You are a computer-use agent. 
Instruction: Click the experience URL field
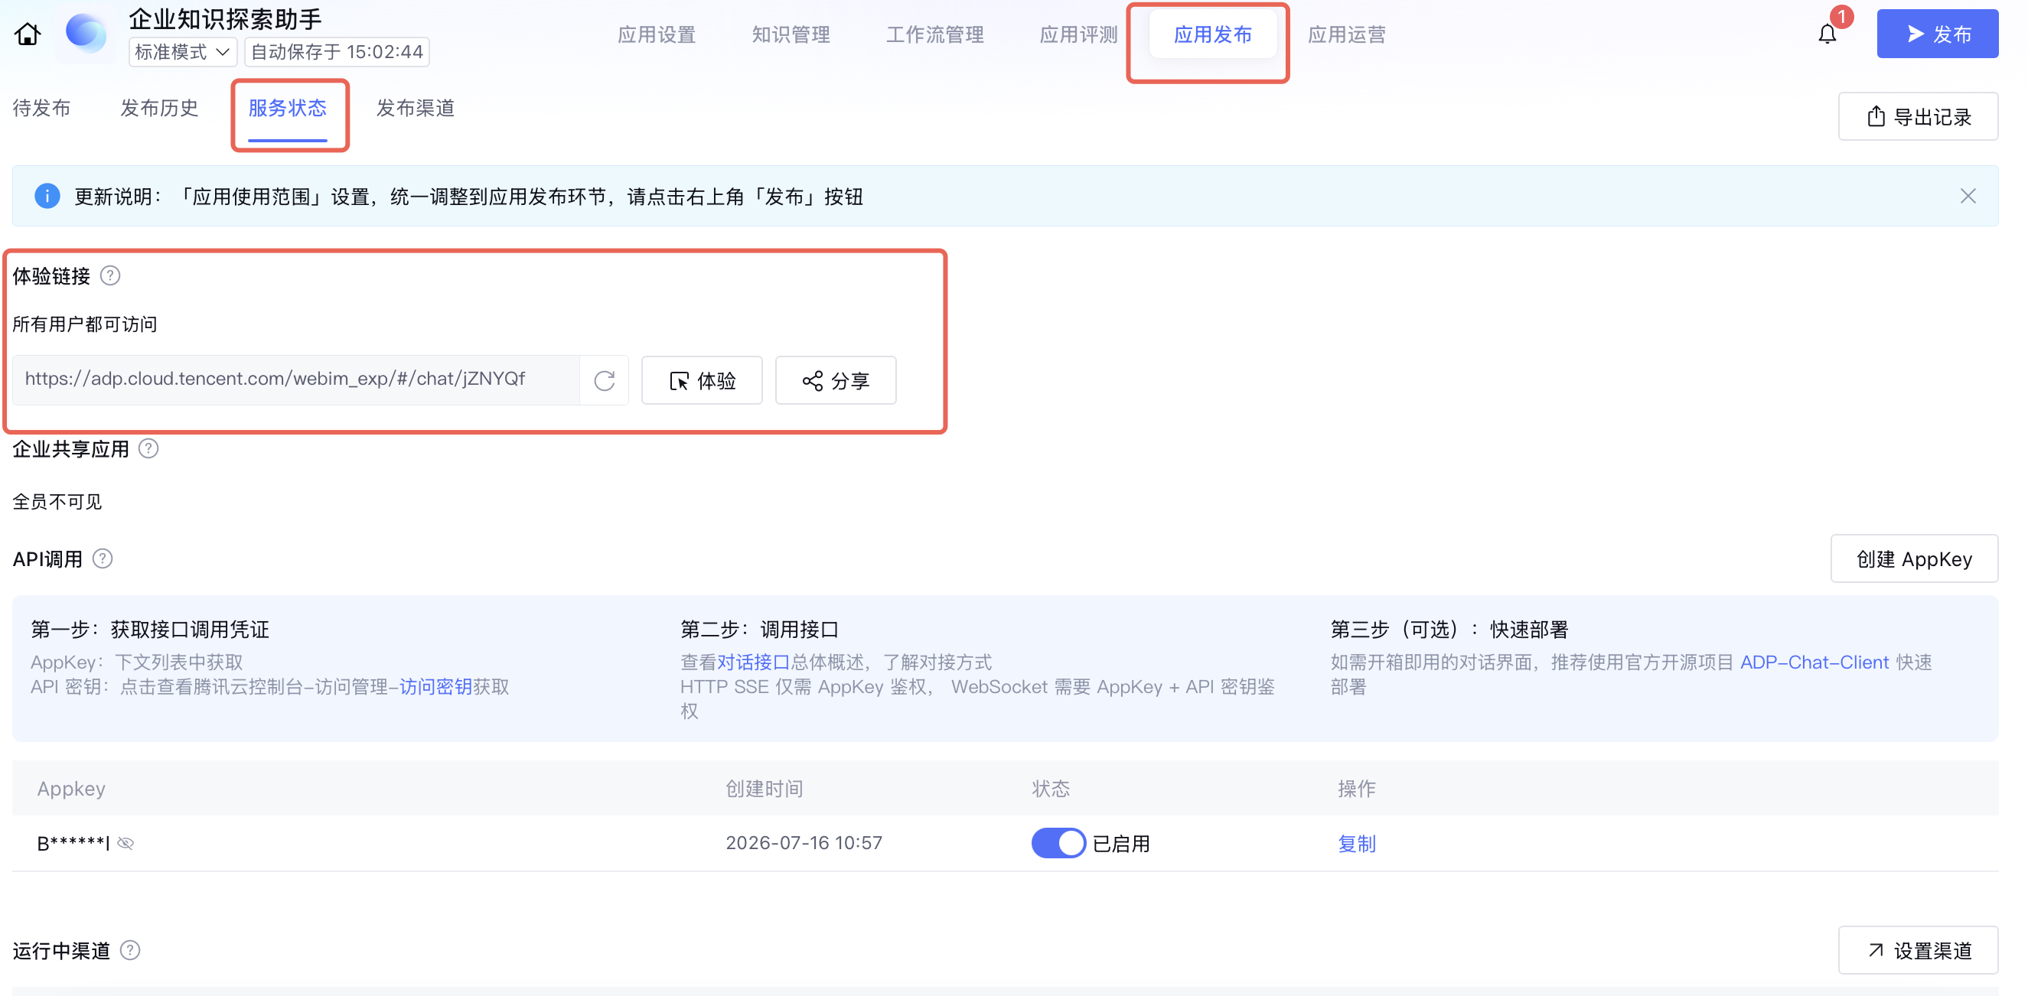(x=296, y=380)
